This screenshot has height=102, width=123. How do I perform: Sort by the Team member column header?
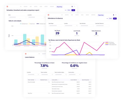pos(32,80)
